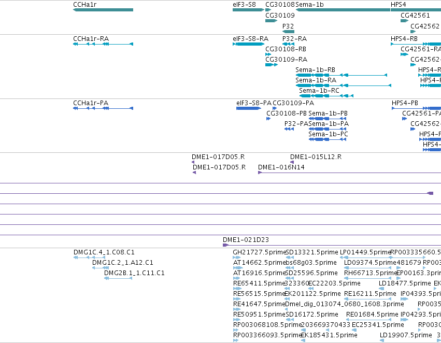Select the long teal Sema-1b gene bar
The width and height of the screenshot is (441, 343).
343,10
